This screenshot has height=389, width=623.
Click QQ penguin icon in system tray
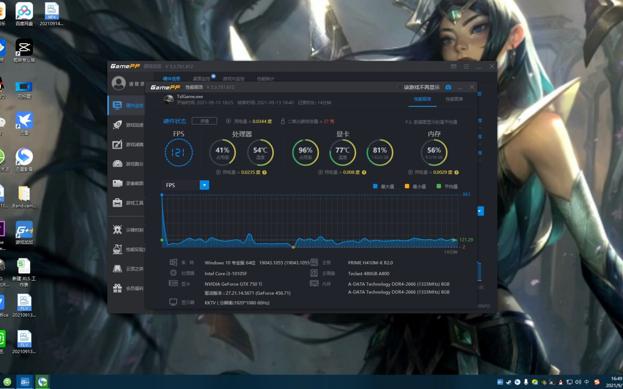click(561, 382)
